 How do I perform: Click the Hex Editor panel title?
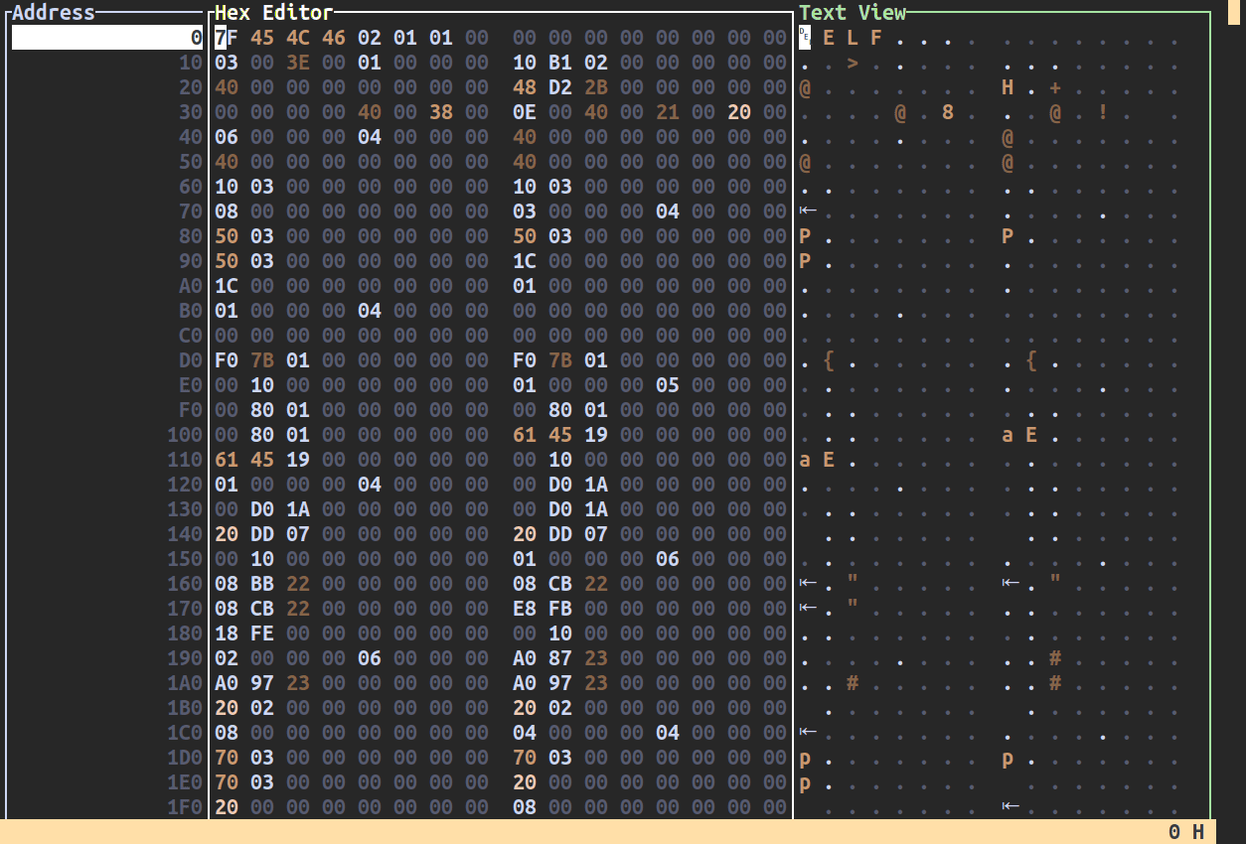tap(273, 13)
